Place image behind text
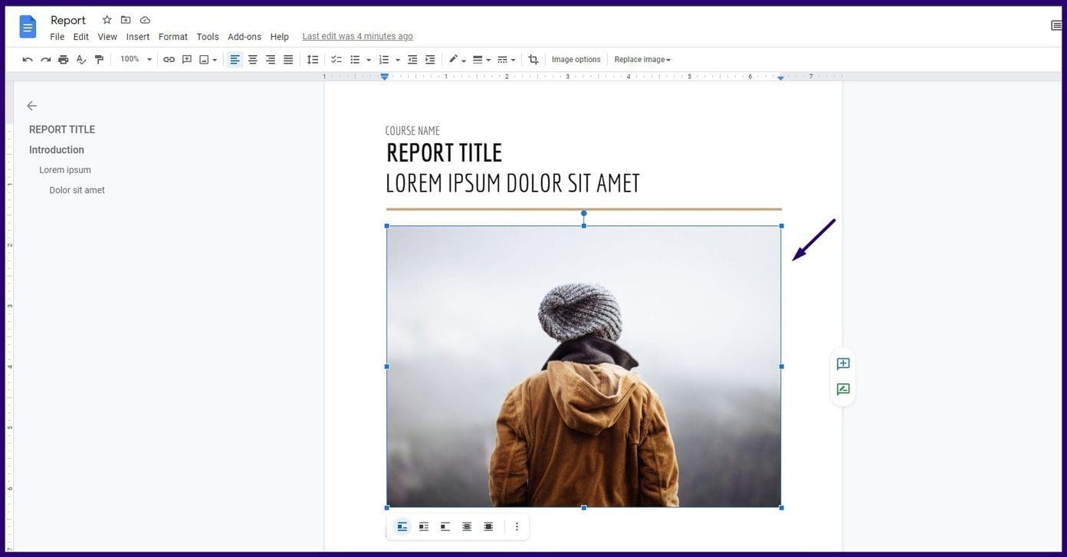Viewport: 1067px width, 557px height. (467, 526)
